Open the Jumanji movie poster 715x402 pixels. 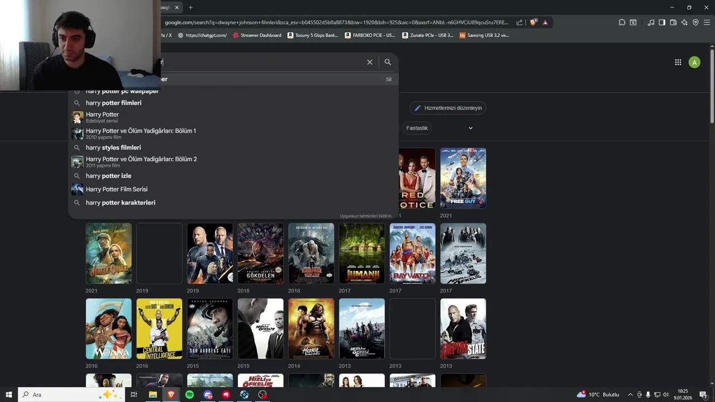[x=362, y=253]
